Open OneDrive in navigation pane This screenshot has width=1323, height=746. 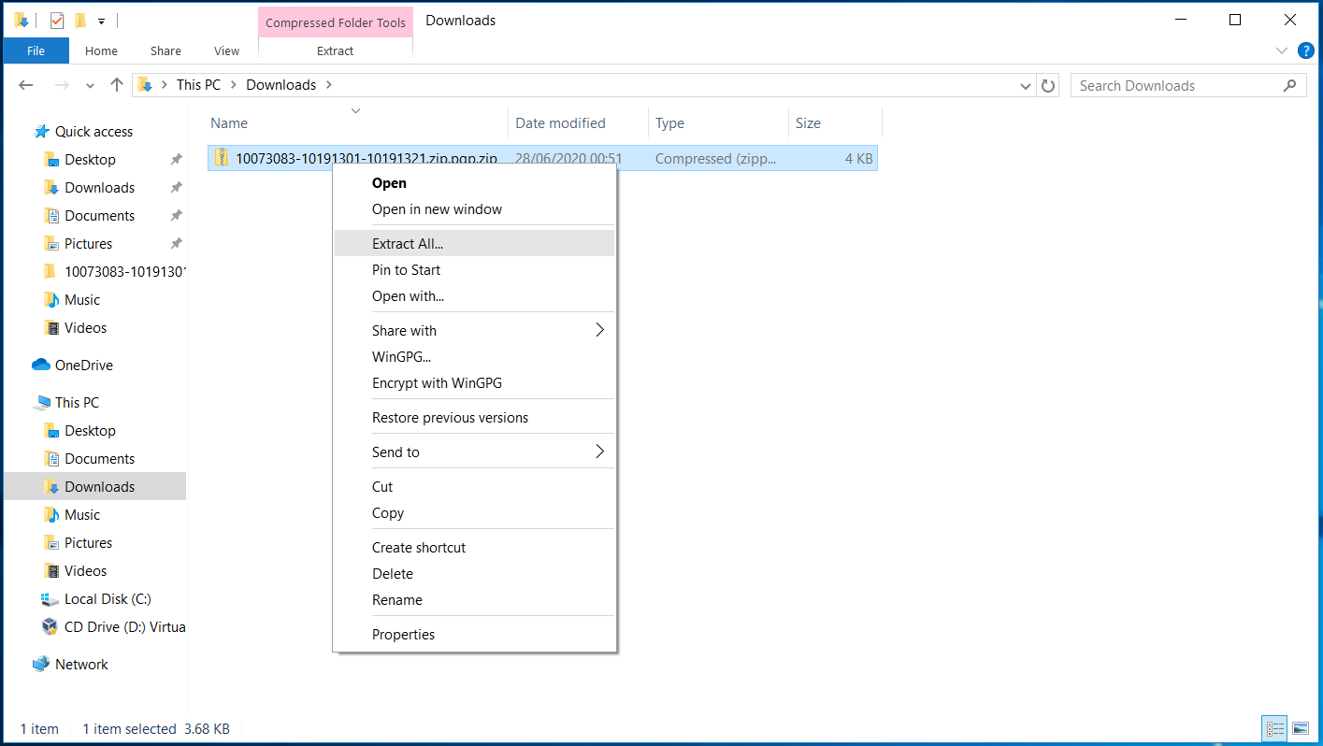click(x=83, y=366)
